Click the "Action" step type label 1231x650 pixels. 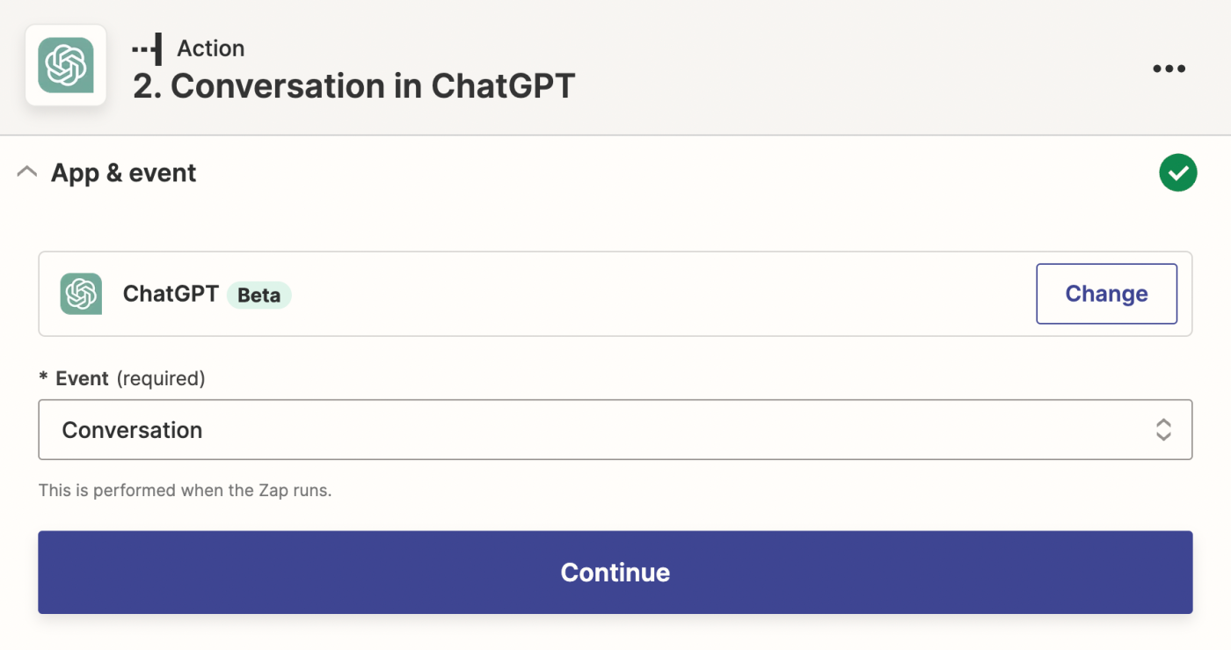point(211,48)
